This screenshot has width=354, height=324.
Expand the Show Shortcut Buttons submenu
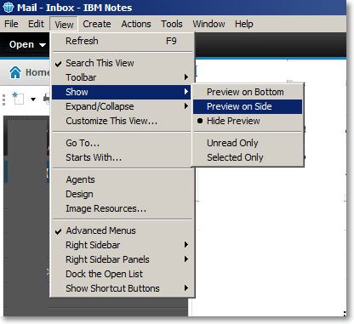[123, 288]
